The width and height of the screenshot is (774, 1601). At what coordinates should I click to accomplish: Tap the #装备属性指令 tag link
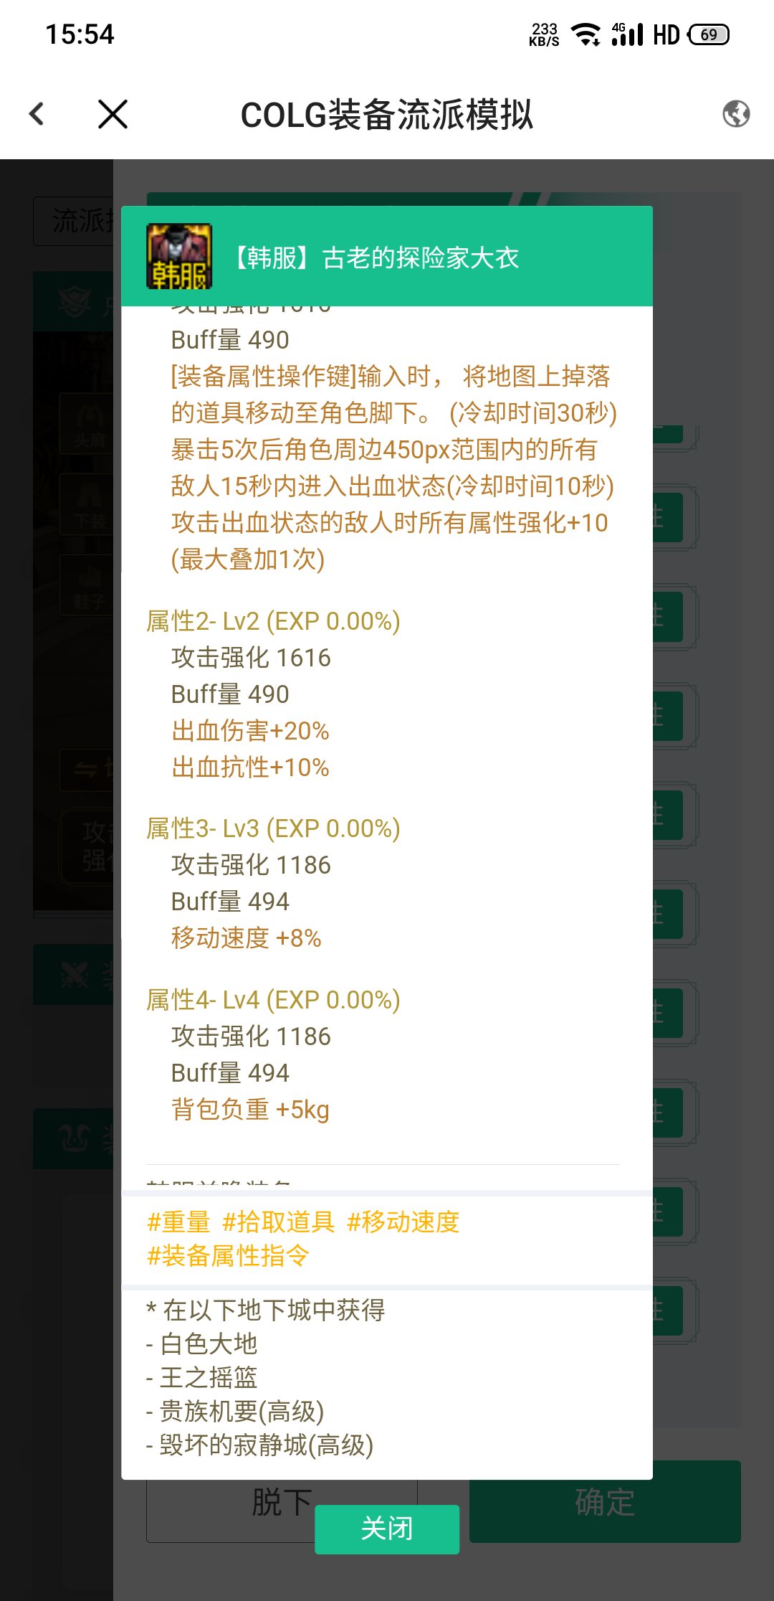[228, 1256]
